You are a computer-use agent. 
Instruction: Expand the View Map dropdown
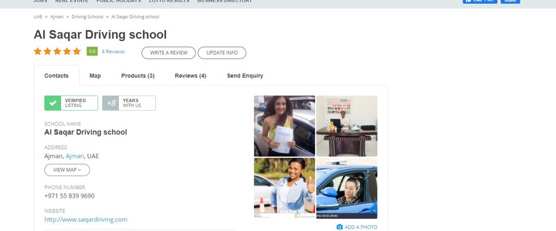pos(67,170)
